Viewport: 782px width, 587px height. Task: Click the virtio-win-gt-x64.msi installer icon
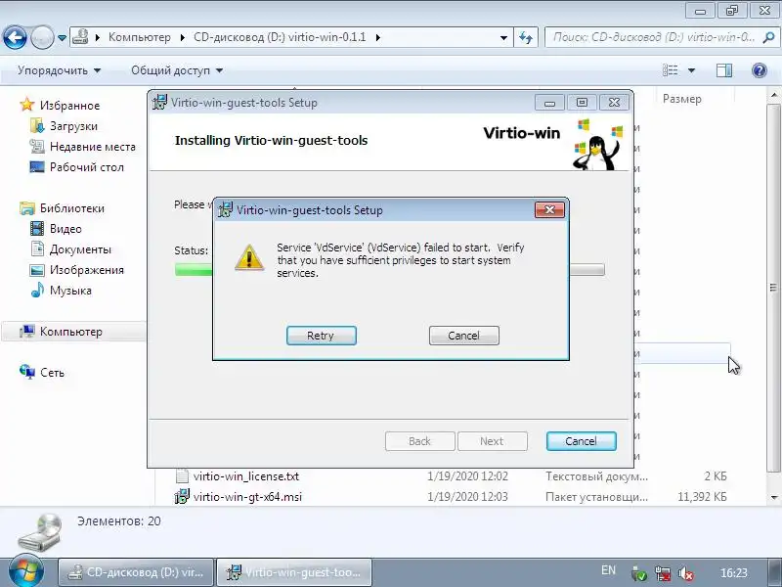(x=182, y=497)
